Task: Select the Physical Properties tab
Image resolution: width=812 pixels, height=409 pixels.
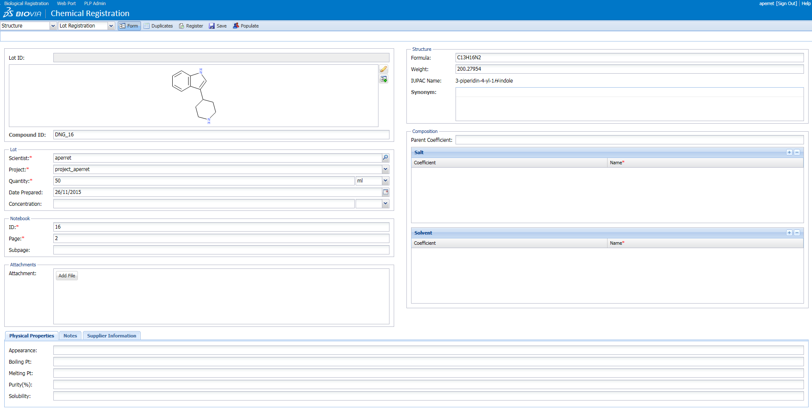Action: [x=32, y=336]
